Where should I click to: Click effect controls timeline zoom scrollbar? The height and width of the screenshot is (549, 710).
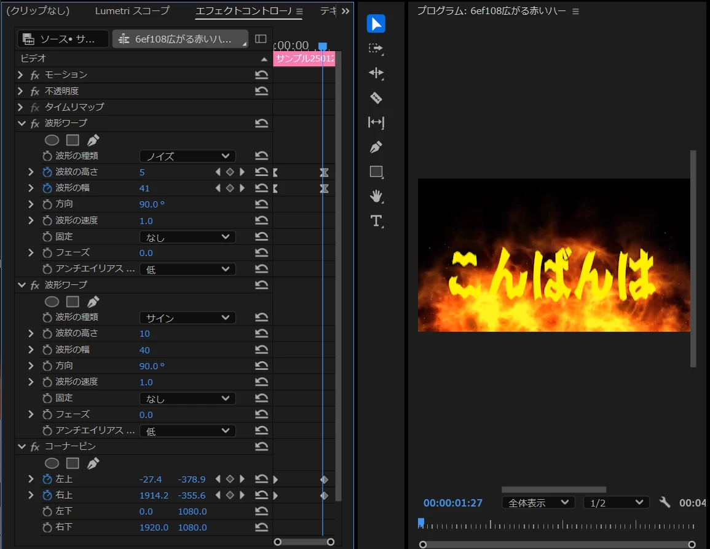click(304, 542)
